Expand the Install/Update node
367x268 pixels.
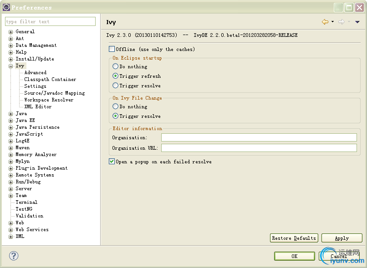pyautogui.click(x=11, y=59)
